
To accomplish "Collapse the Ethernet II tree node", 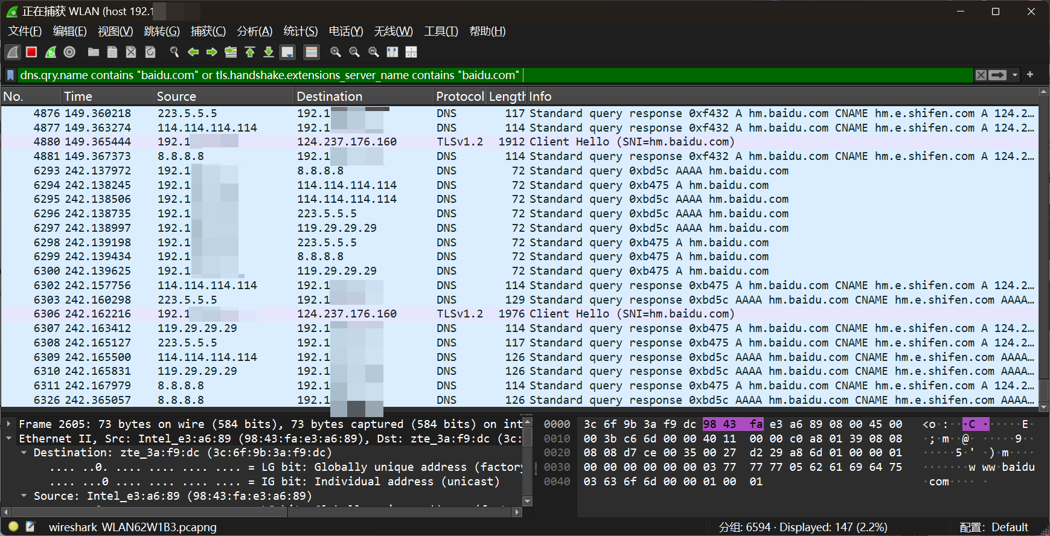I will pos(8,439).
